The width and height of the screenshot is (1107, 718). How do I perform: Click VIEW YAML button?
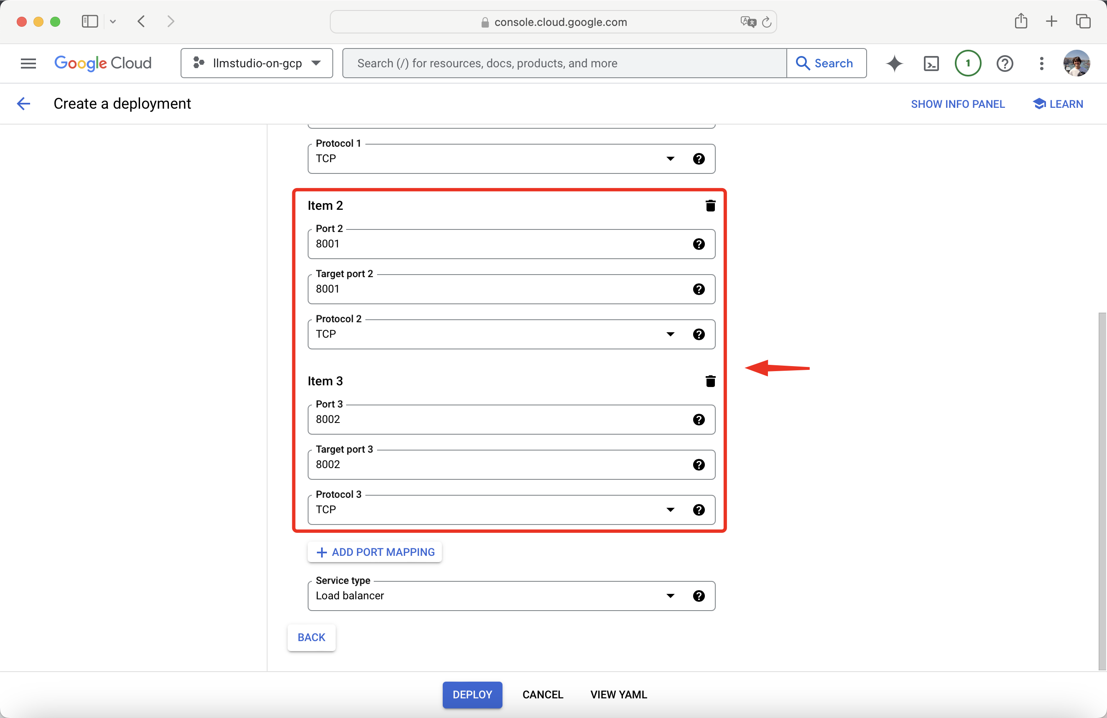pos(618,694)
